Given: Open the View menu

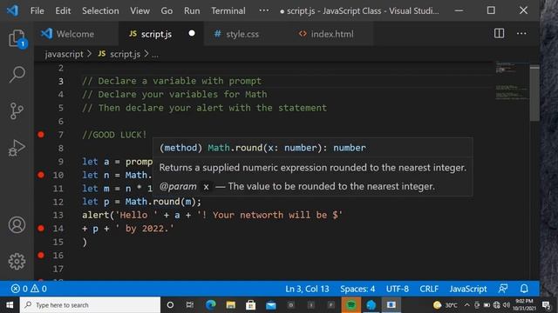Looking at the screenshot, I should pos(139,10).
